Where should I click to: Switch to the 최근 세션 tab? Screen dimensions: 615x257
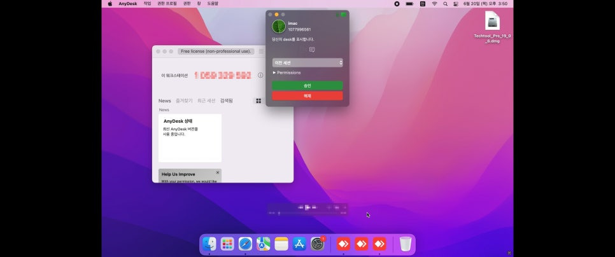click(x=206, y=101)
